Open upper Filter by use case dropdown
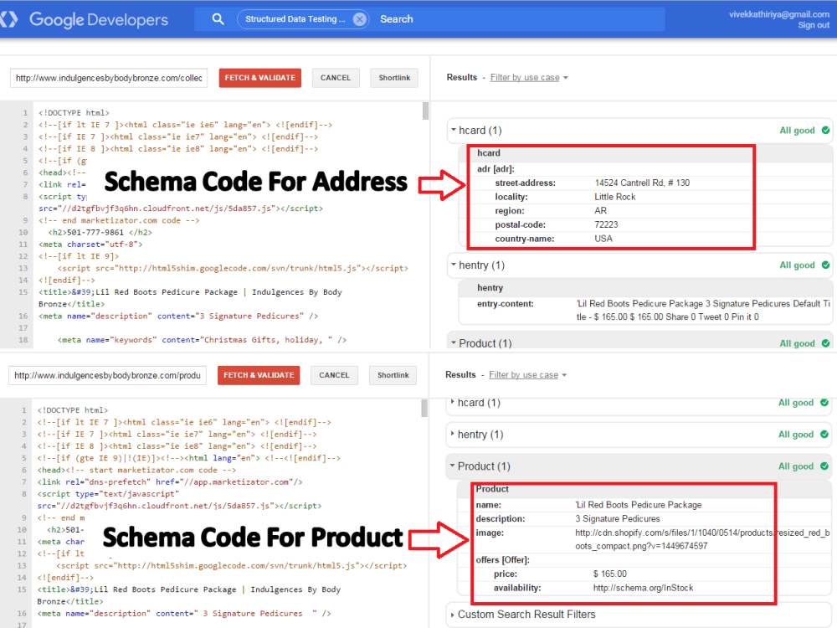Screen dimensions: 837x628 528,77
